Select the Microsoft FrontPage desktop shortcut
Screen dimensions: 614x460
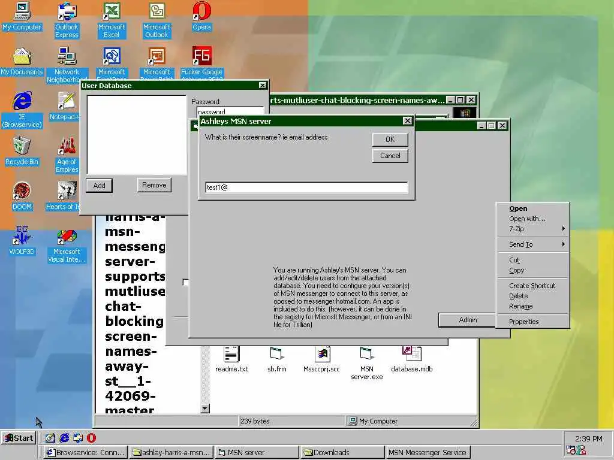point(112,62)
